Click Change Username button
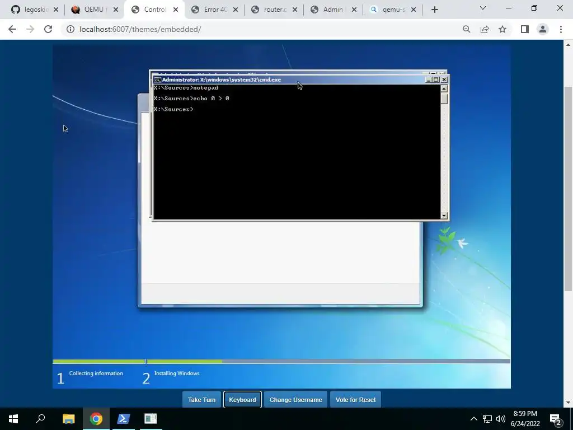The width and height of the screenshot is (573, 430). tap(295, 400)
